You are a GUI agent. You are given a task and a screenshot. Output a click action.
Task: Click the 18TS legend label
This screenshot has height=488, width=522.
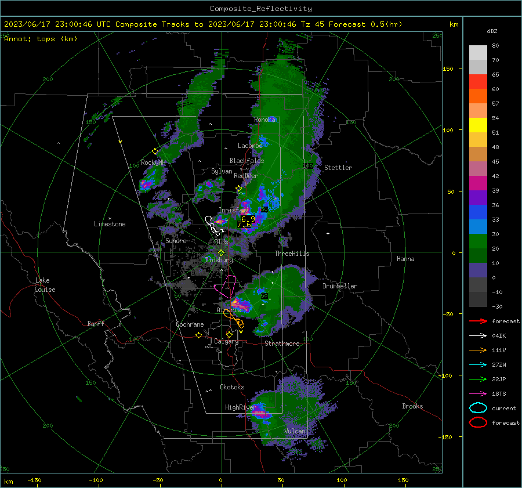click(x=499, y=394)
